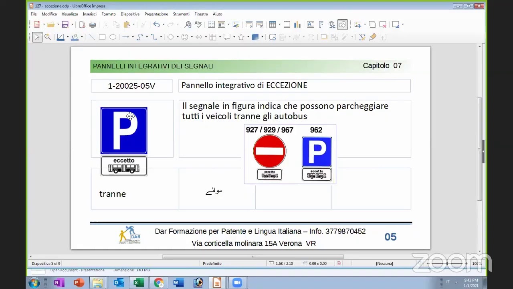
Task: Expand the Symbol Shapes dropdown arrow
Action: point(191,37)
